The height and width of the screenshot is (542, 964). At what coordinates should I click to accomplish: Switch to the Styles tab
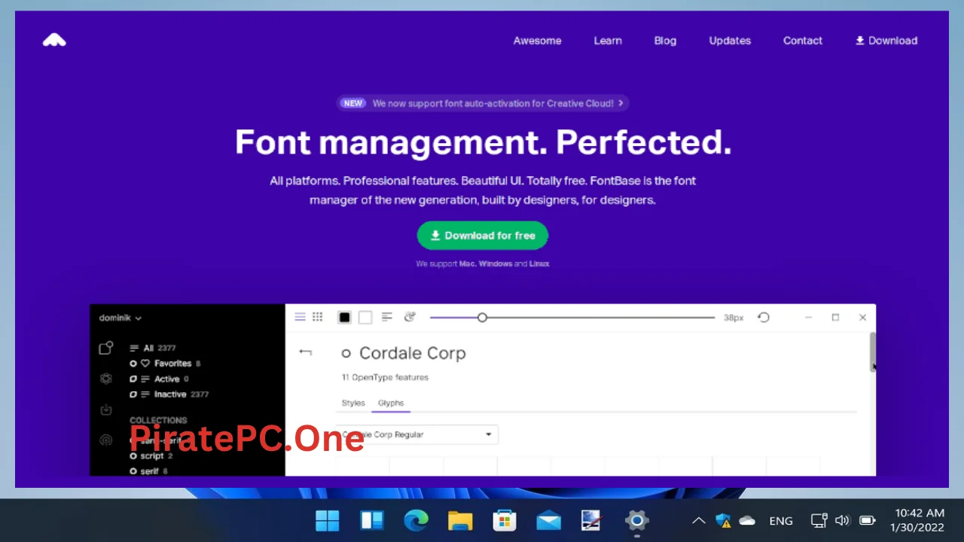pyautogui.click(x=353, y=403)
